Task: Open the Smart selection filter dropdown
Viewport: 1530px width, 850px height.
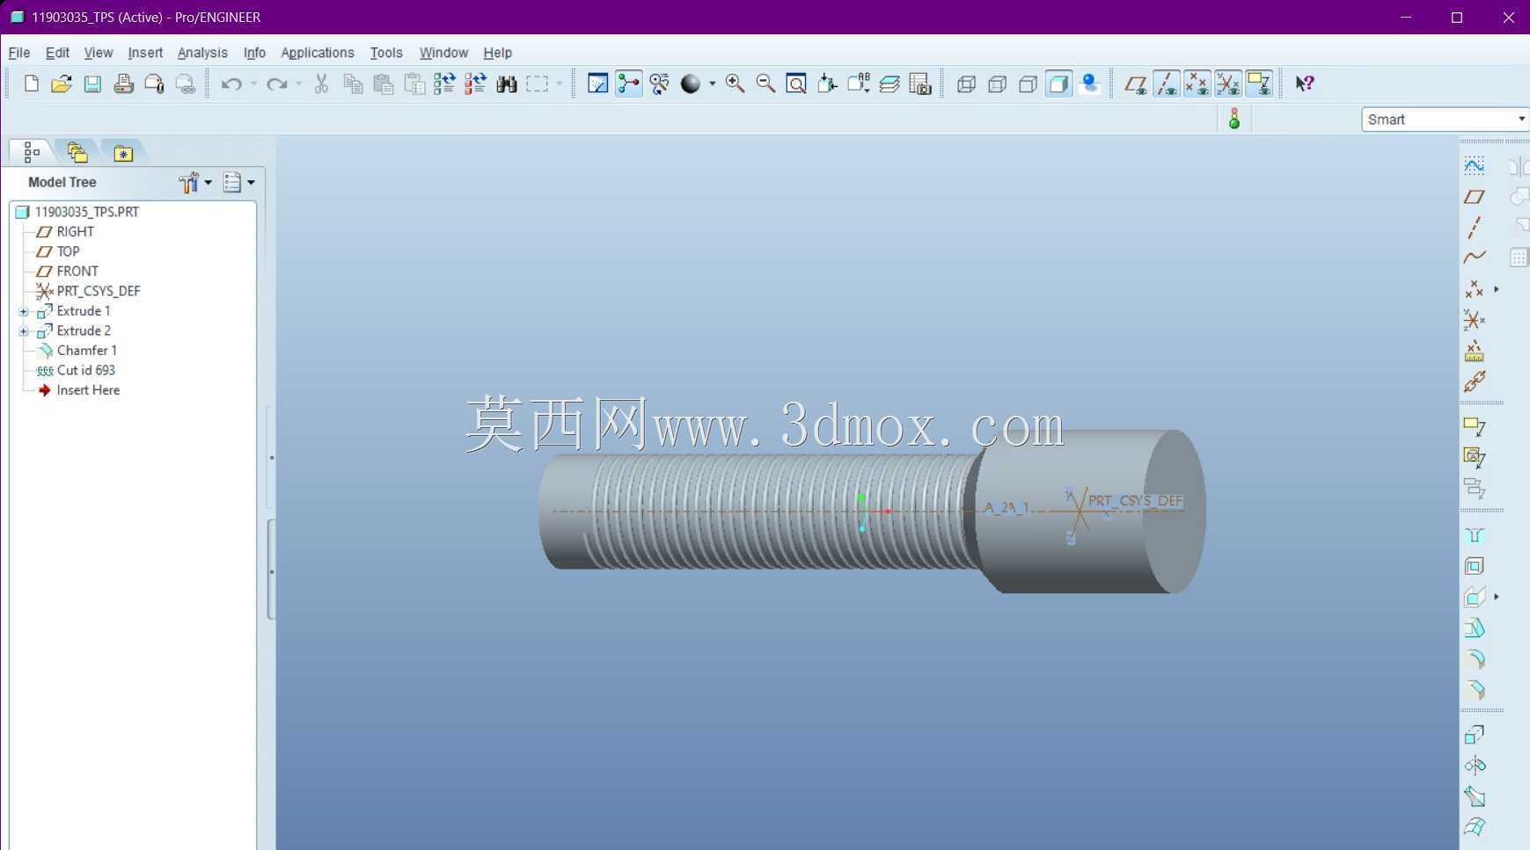Action: point(1445,120)
